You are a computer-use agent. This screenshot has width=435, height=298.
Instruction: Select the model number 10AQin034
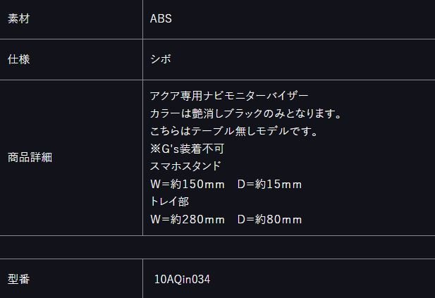click(x=183, y=279)
